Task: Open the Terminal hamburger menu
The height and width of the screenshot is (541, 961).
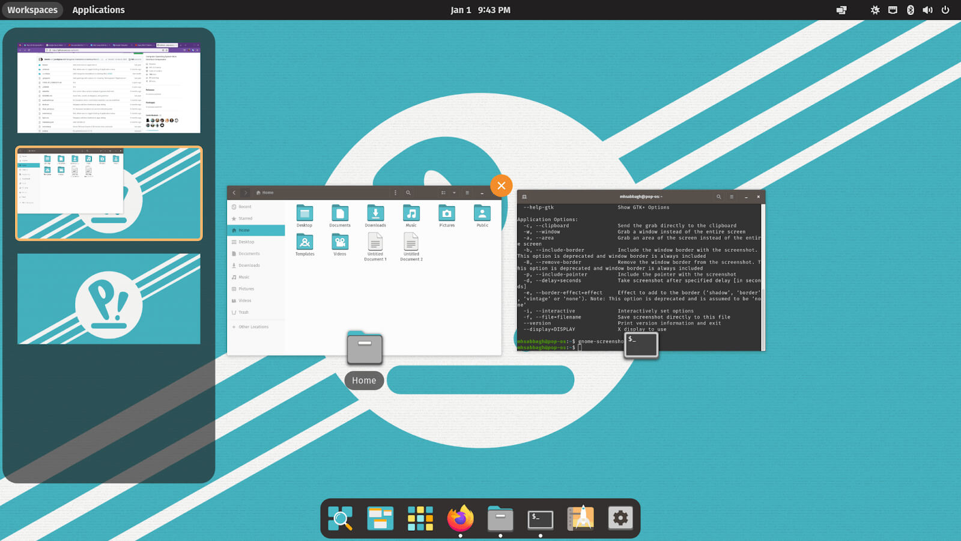Action: (x=732, y=197)
